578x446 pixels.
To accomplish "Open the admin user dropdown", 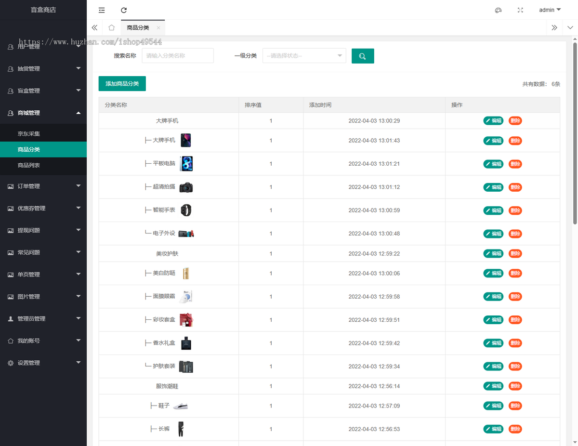I will tap(550, 10).
